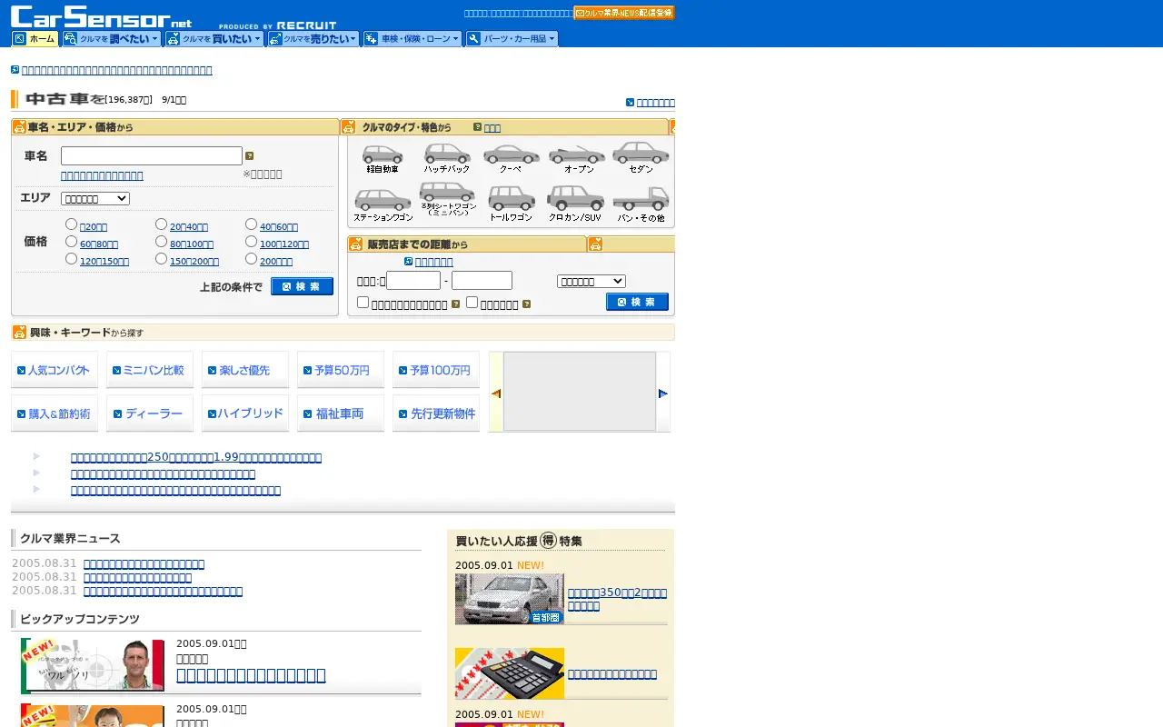Click the help icon beside 車名 field

250,156
